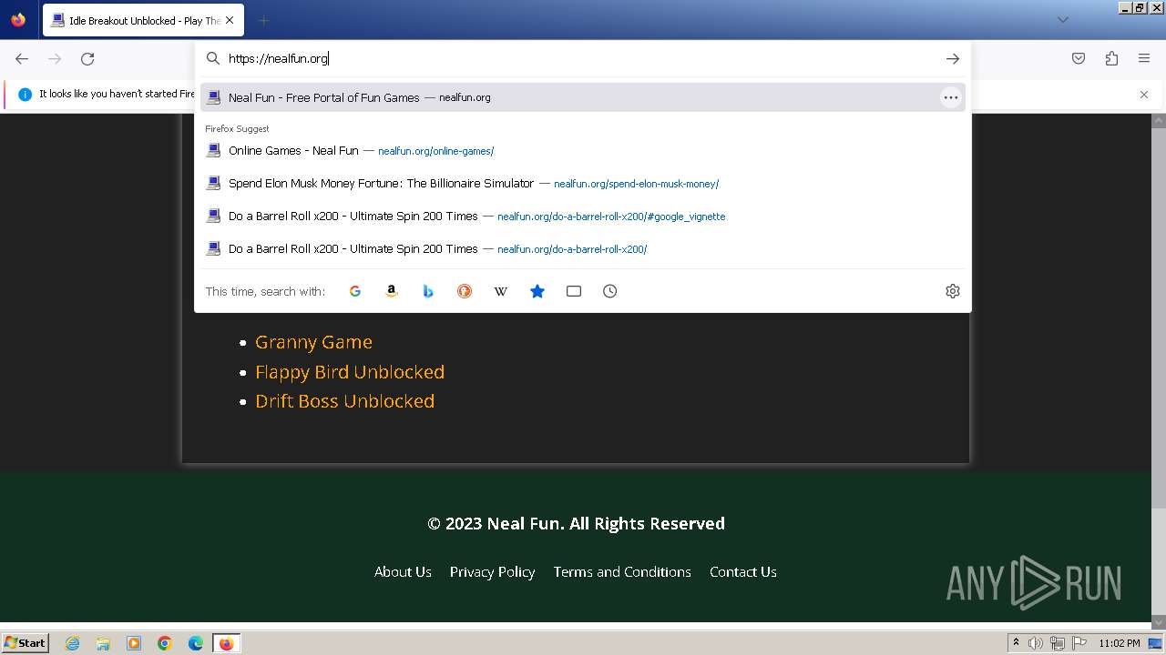Image resolution: width=1166 pixels, height=655 pixels.
Task: Open Windows Media Player from the taskbar
Action: [134, 643]
